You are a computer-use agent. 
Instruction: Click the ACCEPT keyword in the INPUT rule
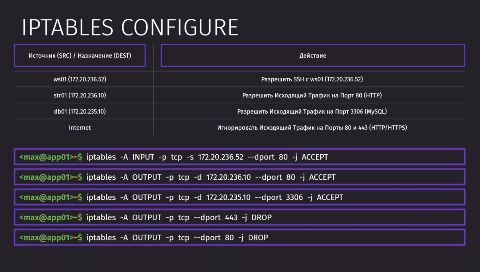click(x=315, y=157)
